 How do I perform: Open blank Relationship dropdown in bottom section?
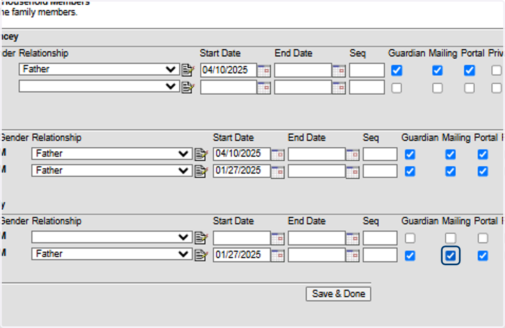[x=112, y=237]
